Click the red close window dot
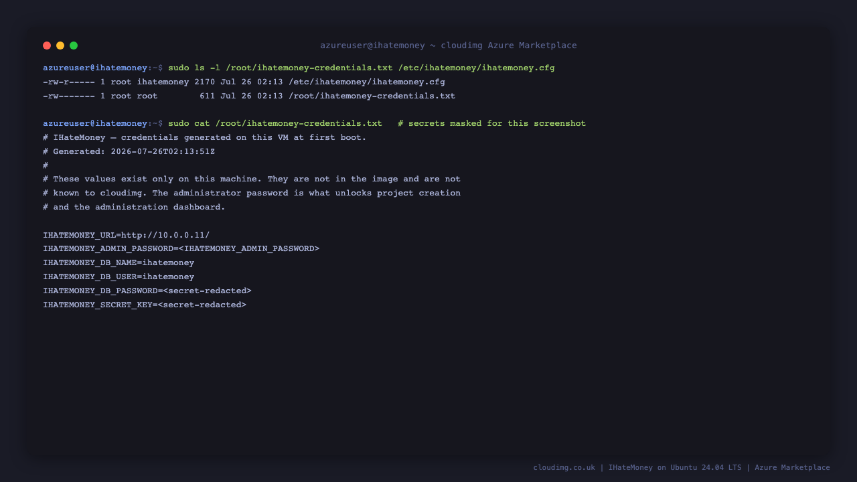 [x=47, y=46]
